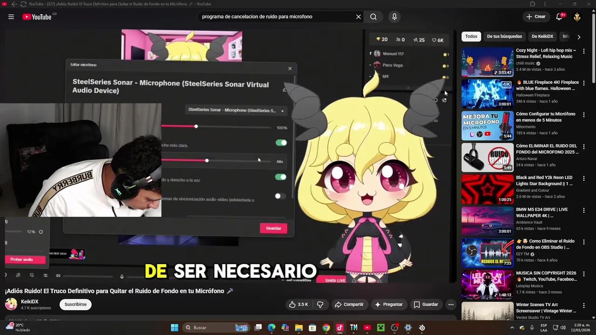The height and width of the screenshot is (335, 596).
Task: Open options for BMW M5 E34 DRIVE video
Action: point(584,210)
